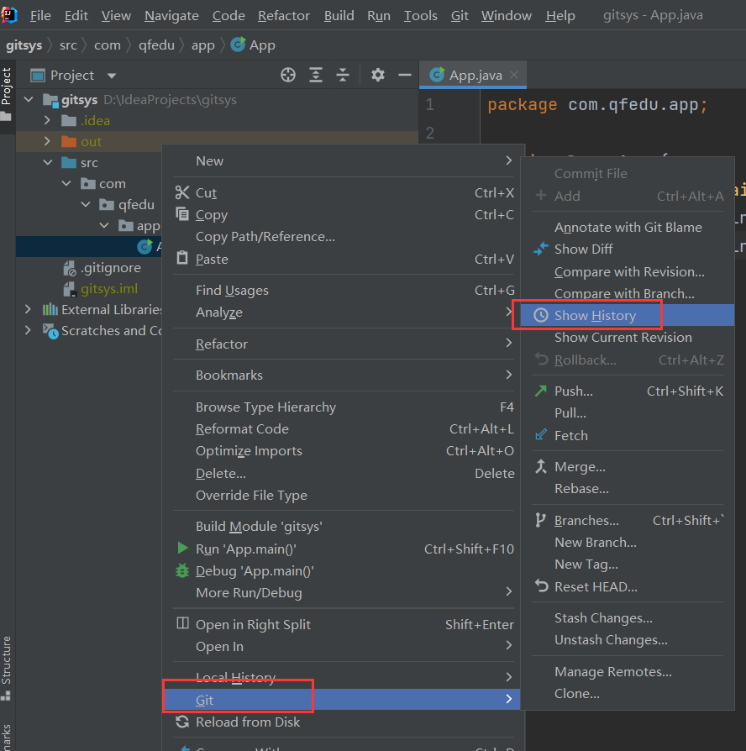746x751 pixels.
Task: Open the Analyze submenu
Action: [x=343, y=312]
